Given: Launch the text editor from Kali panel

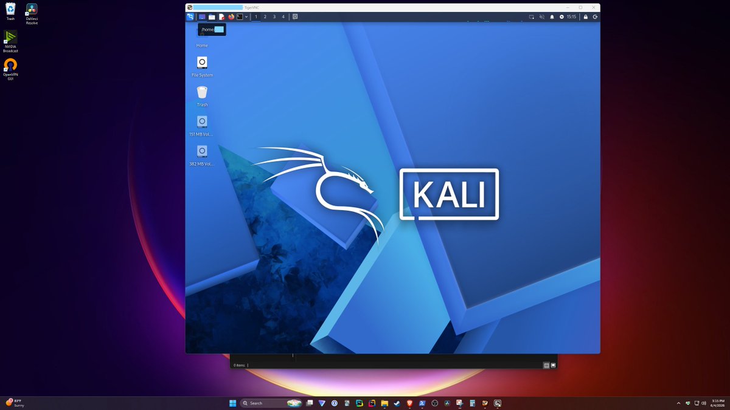Looking at the screenshot, I should point(221,17).
